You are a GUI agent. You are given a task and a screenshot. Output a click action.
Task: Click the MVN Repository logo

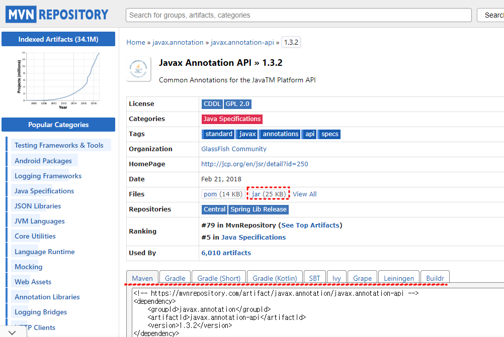coord(57,15)
